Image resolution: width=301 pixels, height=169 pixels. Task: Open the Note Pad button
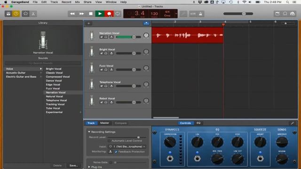coord(277,14)
